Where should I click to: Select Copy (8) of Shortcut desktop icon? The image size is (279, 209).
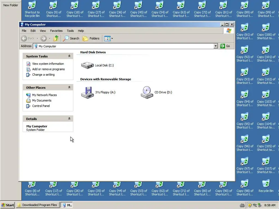coord(32,189)
